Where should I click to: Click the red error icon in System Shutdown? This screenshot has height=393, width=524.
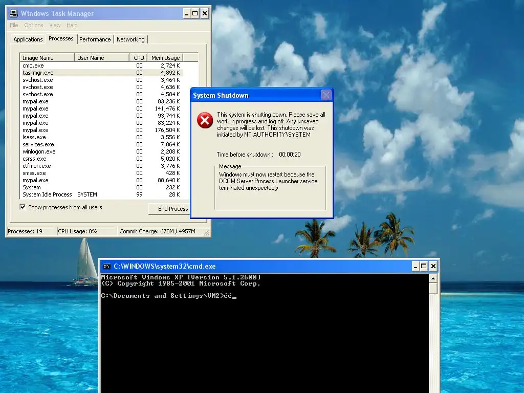coord(205,120)
